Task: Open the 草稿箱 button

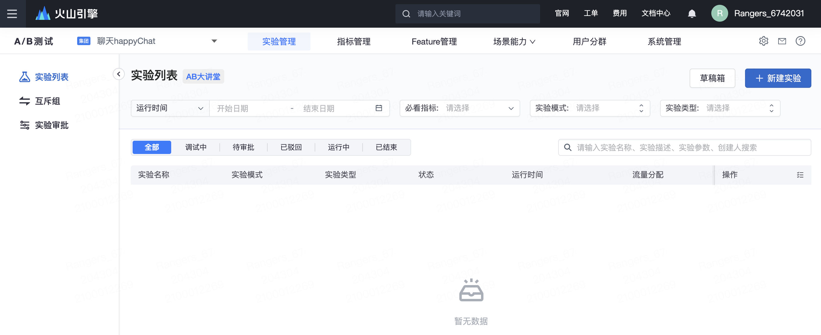Action: click(x=712, y=78)
